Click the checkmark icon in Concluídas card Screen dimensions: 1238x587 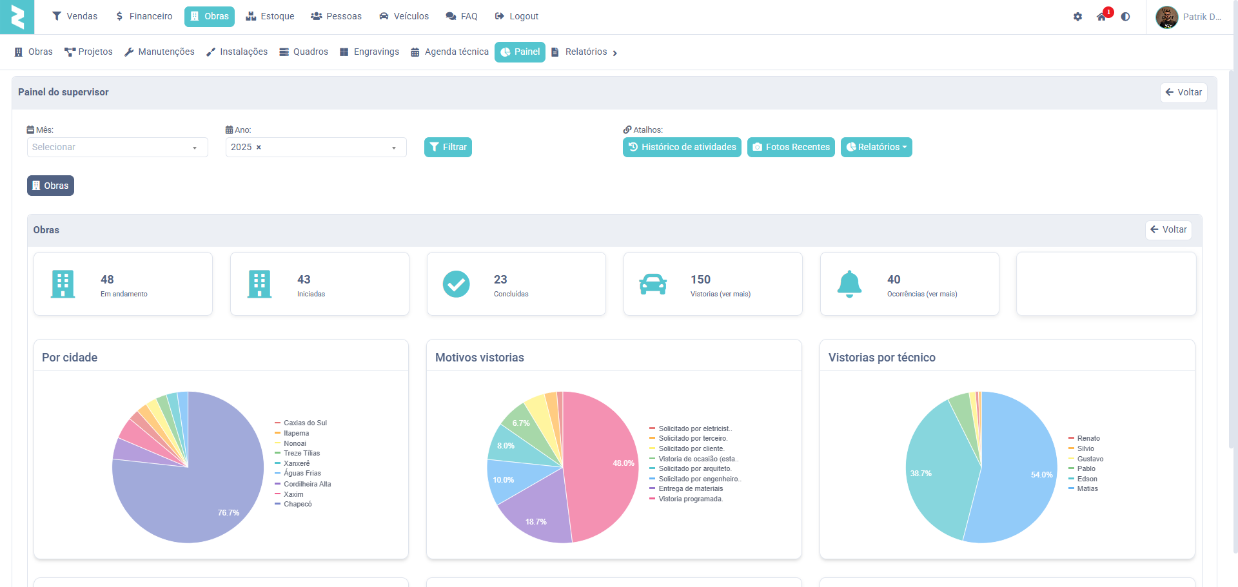point(456,284)
